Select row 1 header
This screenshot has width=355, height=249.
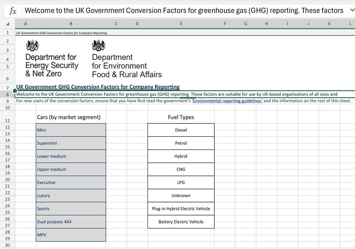click(7, 33)
